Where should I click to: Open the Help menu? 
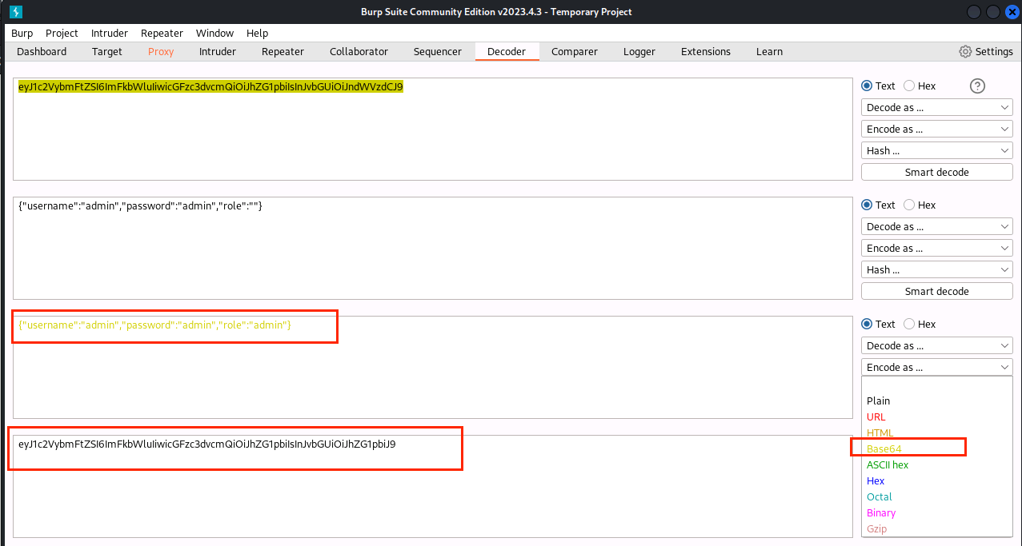point(258,33)
